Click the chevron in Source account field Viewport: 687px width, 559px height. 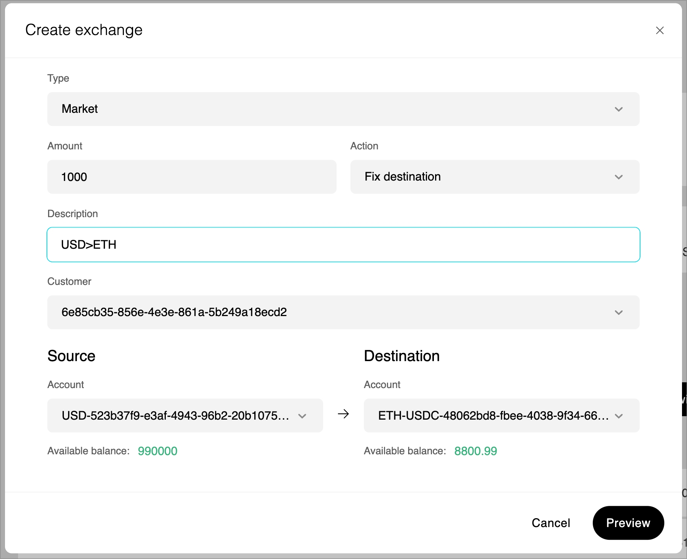pyautogui.click(x=302, y=416)
